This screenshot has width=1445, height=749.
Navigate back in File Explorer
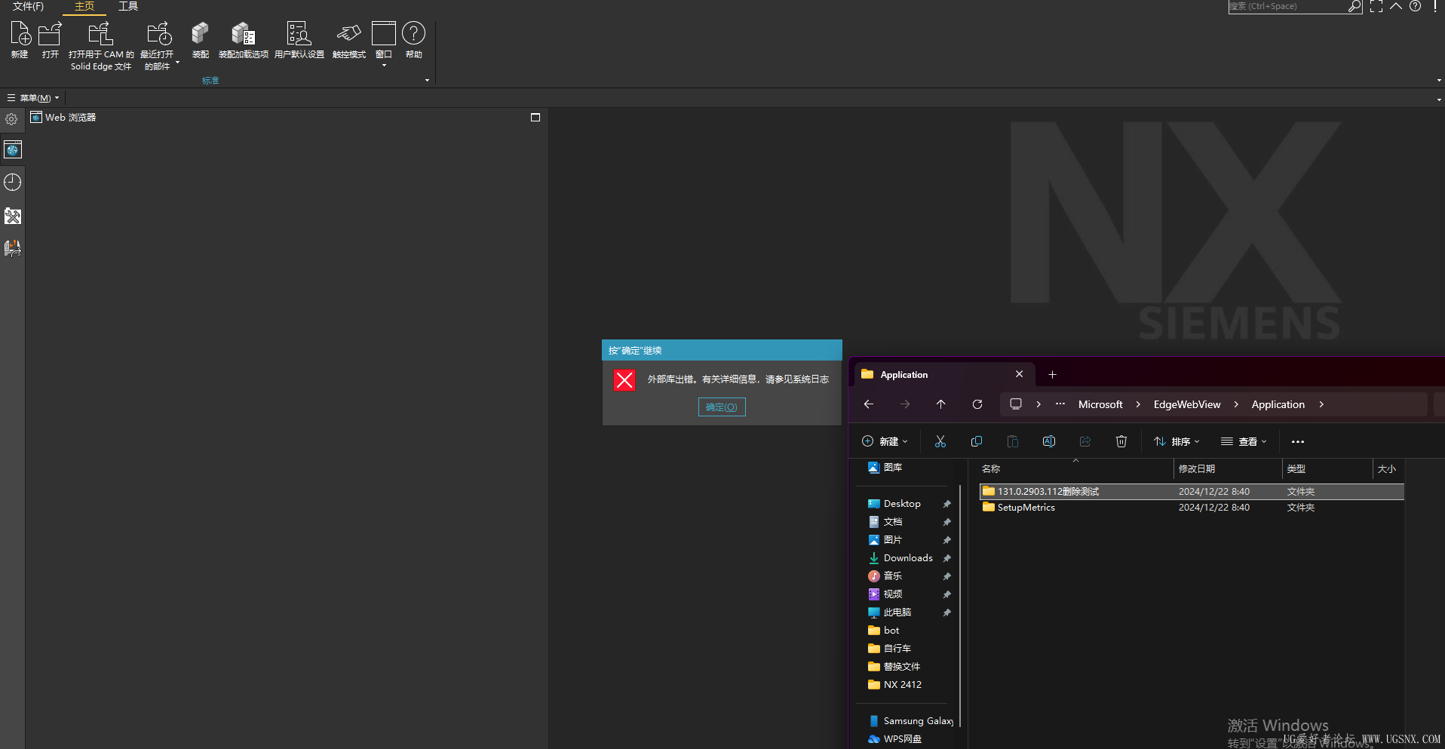869,404
